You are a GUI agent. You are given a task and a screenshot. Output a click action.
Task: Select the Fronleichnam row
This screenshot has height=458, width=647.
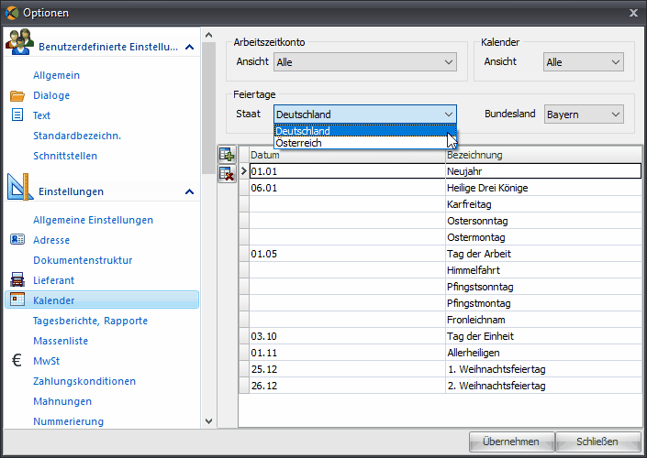pyautogui.click(x=441, y=320)
